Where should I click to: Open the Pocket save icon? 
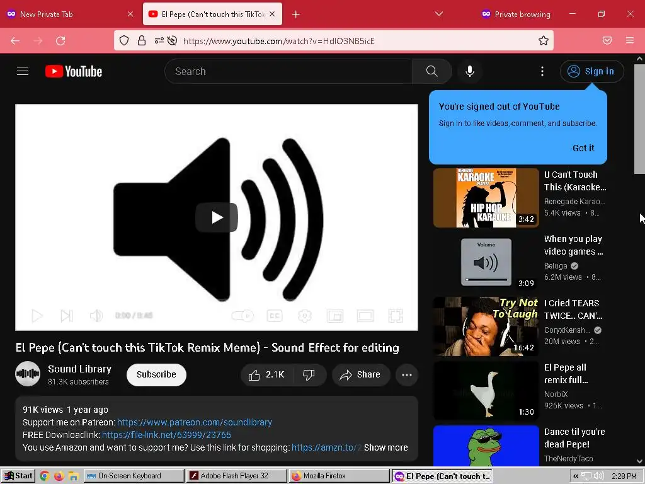607,40
